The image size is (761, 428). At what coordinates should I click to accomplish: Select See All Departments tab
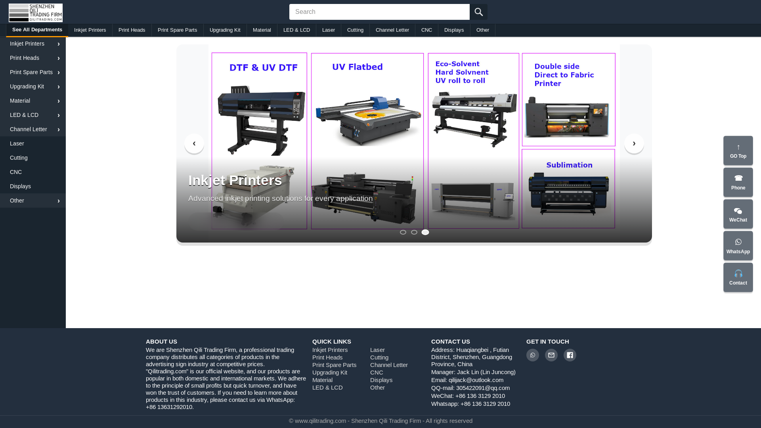pos(37,30)
